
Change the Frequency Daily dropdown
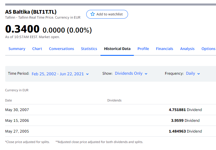(193, 74)
